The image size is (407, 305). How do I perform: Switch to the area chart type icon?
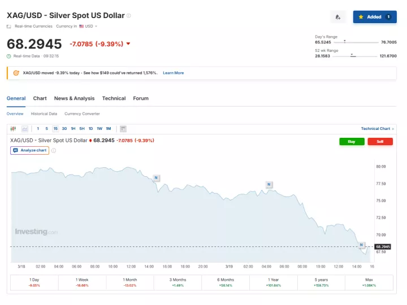[x=25, y=129]
